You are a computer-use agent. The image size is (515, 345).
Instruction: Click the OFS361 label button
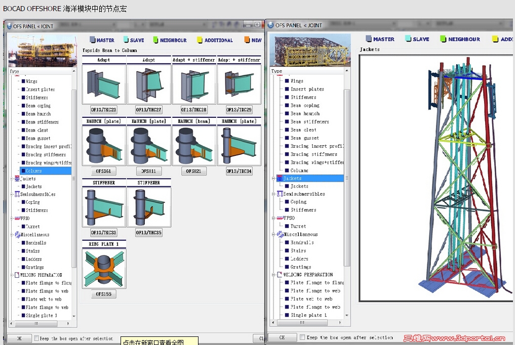coord(103,171)
